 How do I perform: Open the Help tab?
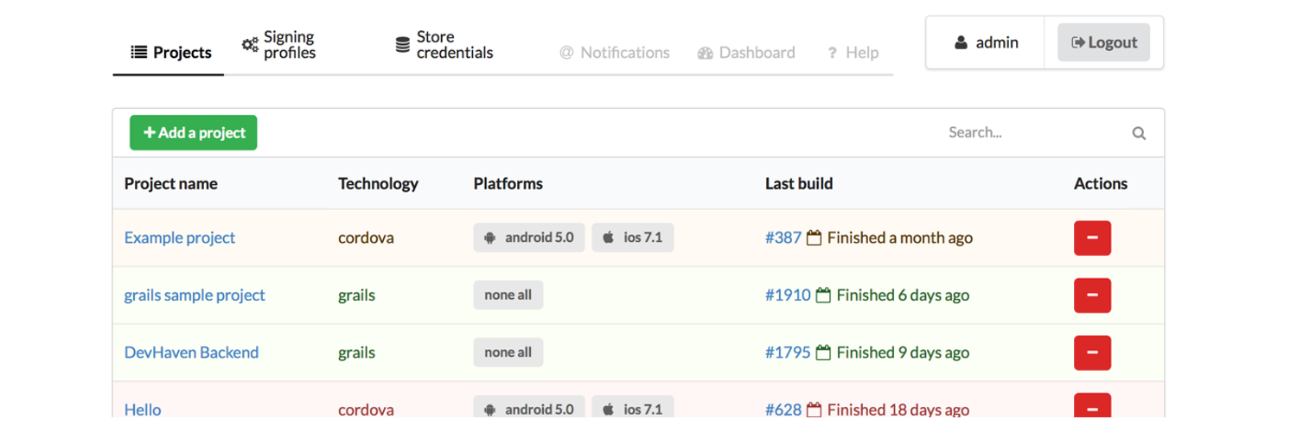point(853,53)
